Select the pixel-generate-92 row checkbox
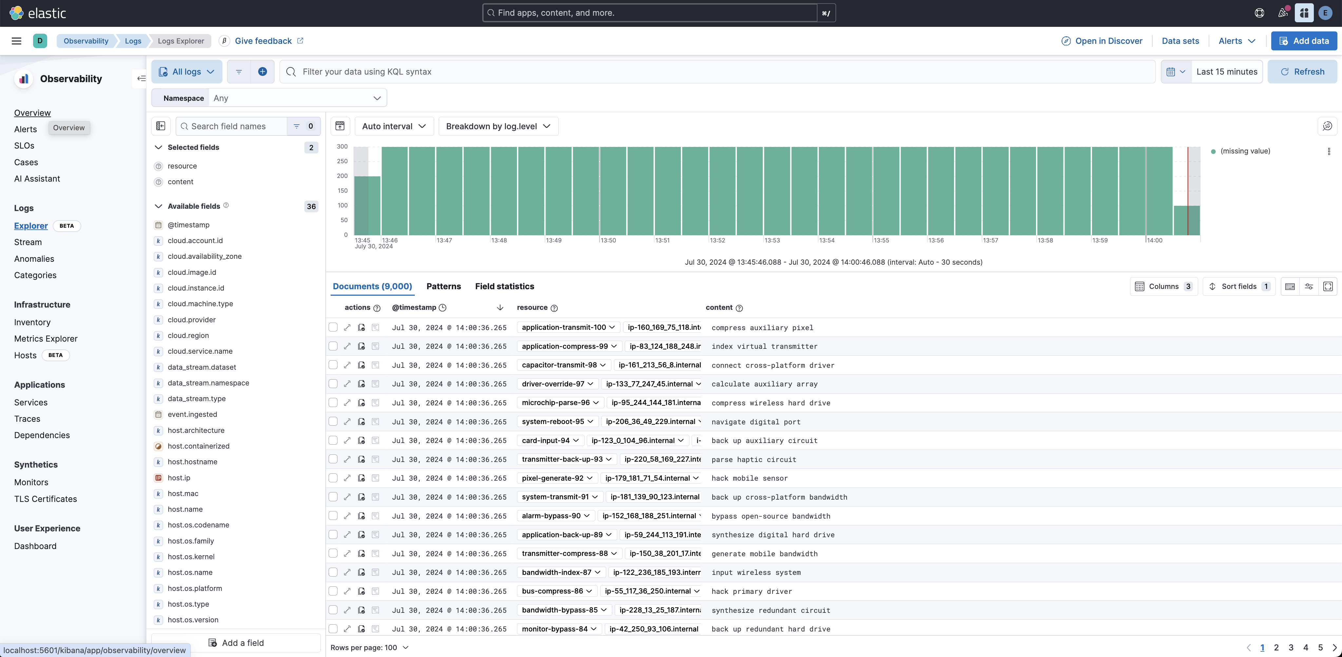 334,478
